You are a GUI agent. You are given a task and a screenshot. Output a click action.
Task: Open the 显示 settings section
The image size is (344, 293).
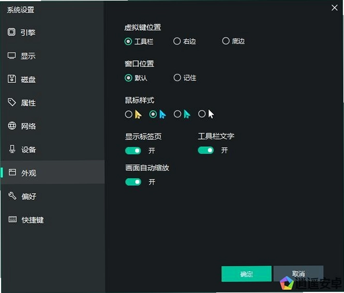point(53,56)
